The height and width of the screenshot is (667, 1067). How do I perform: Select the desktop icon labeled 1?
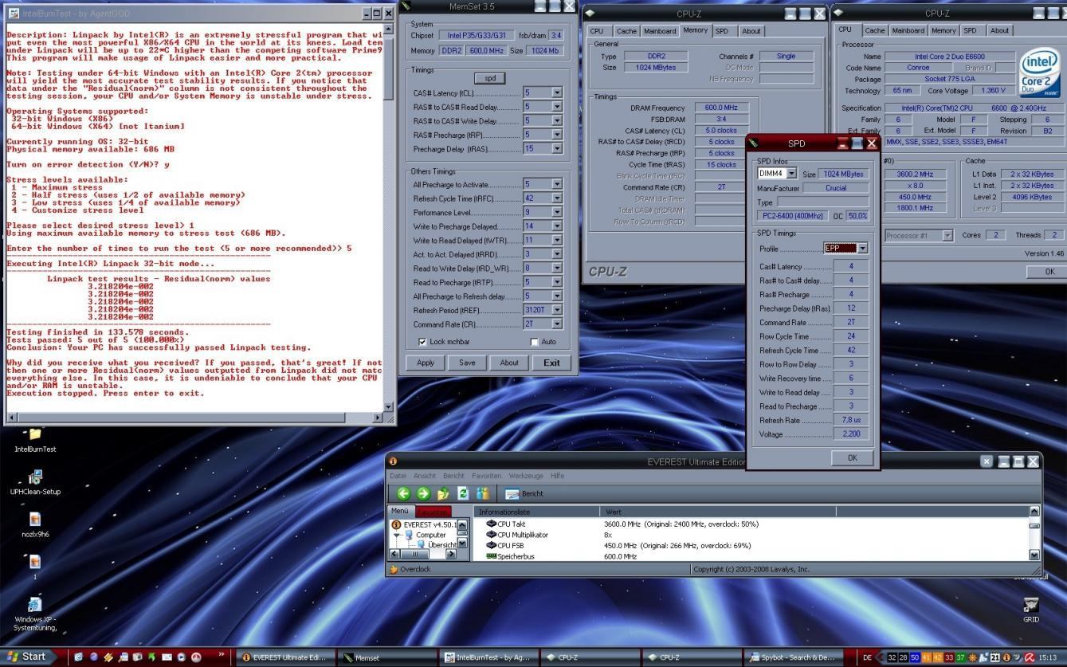click(35, 562)
